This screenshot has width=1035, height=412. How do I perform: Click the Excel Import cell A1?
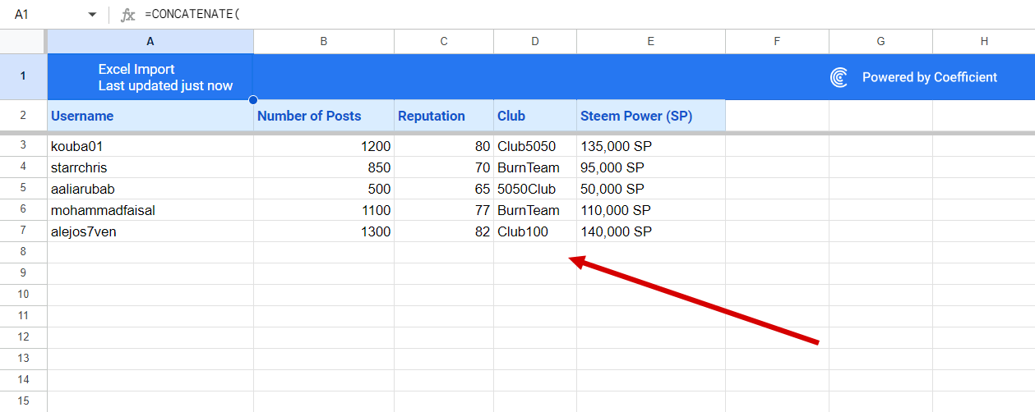pos(150,77)
